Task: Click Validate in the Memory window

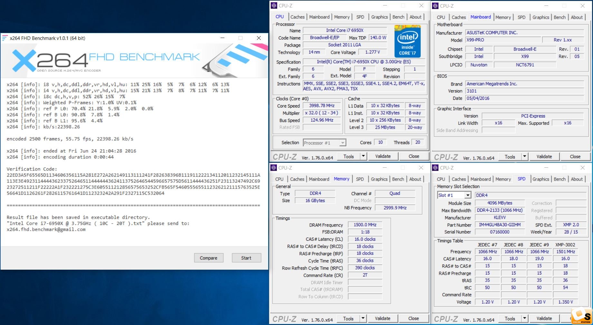Action: [x=382, y=319]
